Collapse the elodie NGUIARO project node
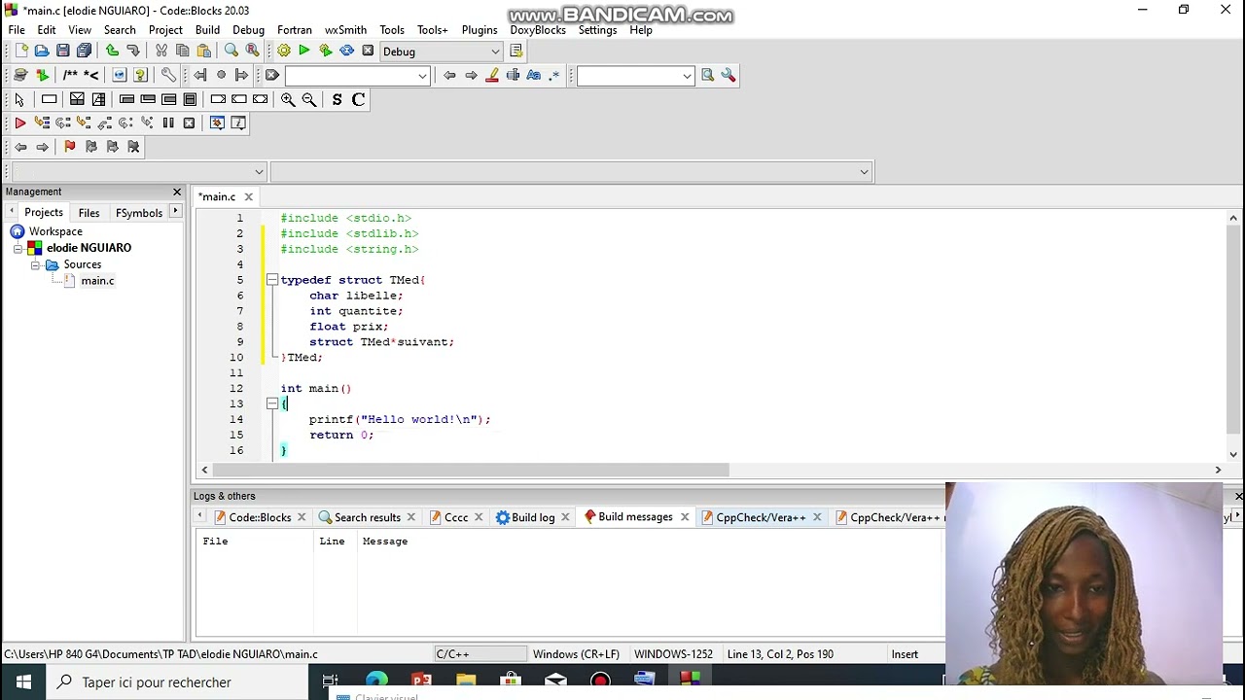 click(18, 249)
